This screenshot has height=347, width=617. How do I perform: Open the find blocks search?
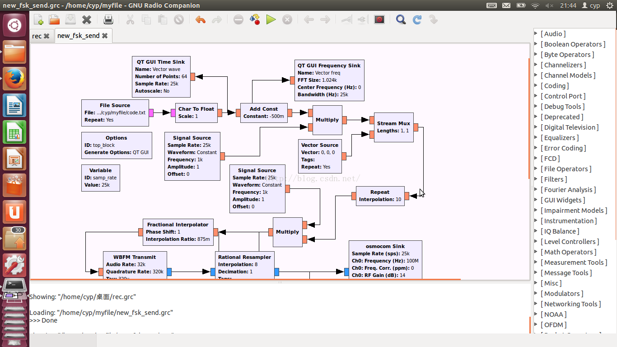[401, 19]
